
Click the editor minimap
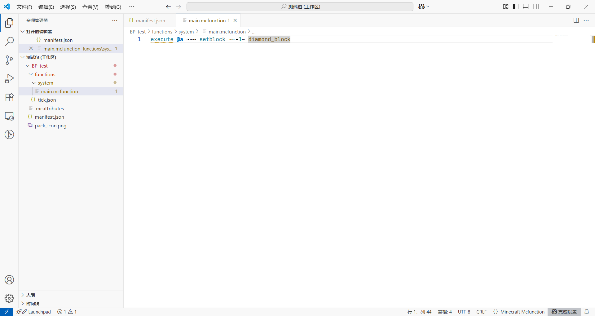coord(562,36)
